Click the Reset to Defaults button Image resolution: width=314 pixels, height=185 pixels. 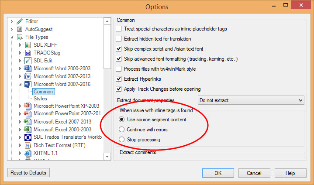[29, 173]
